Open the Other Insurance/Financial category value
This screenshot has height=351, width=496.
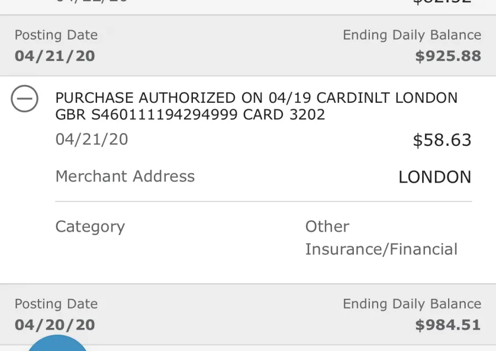(381, 238)
